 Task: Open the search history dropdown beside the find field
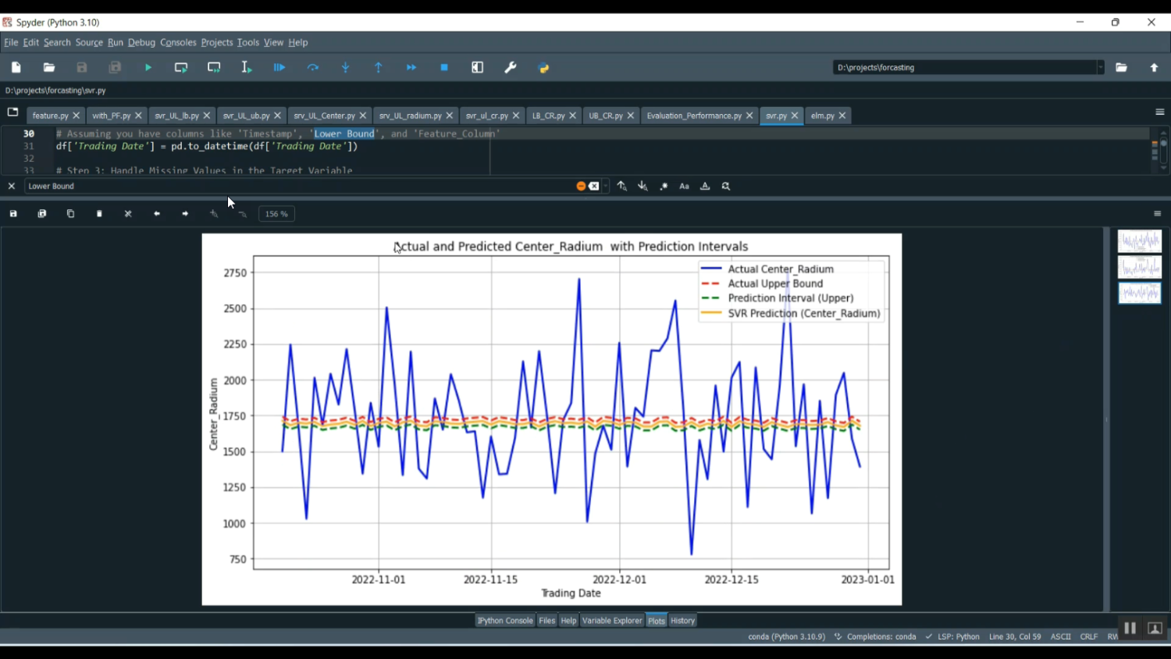click(603, 186)
